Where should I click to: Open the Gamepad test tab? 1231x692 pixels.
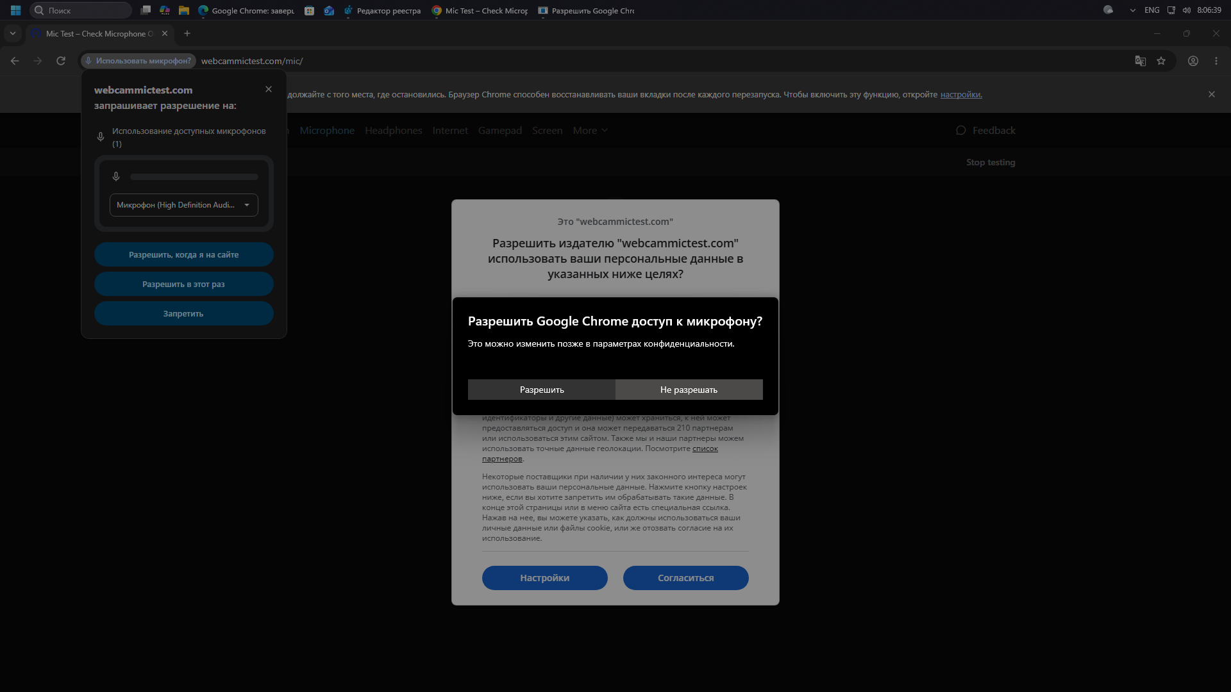500,130
